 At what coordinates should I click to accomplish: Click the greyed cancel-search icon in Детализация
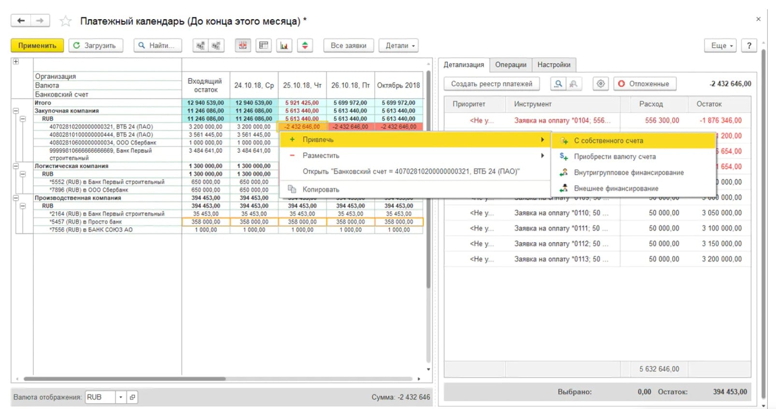pos(573,84)
